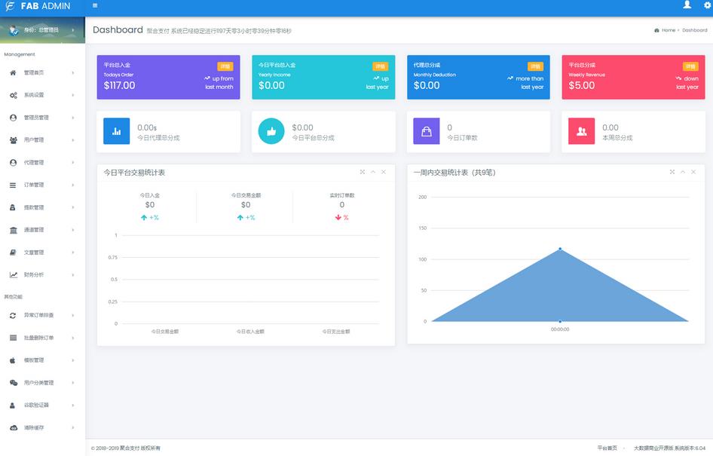Screen dimensions: 713x456
Task: Expand the 系统设置 chevron
Action: (x=73, y=95)
